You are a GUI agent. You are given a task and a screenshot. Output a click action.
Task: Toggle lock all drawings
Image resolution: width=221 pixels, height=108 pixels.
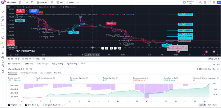[3, 61]
